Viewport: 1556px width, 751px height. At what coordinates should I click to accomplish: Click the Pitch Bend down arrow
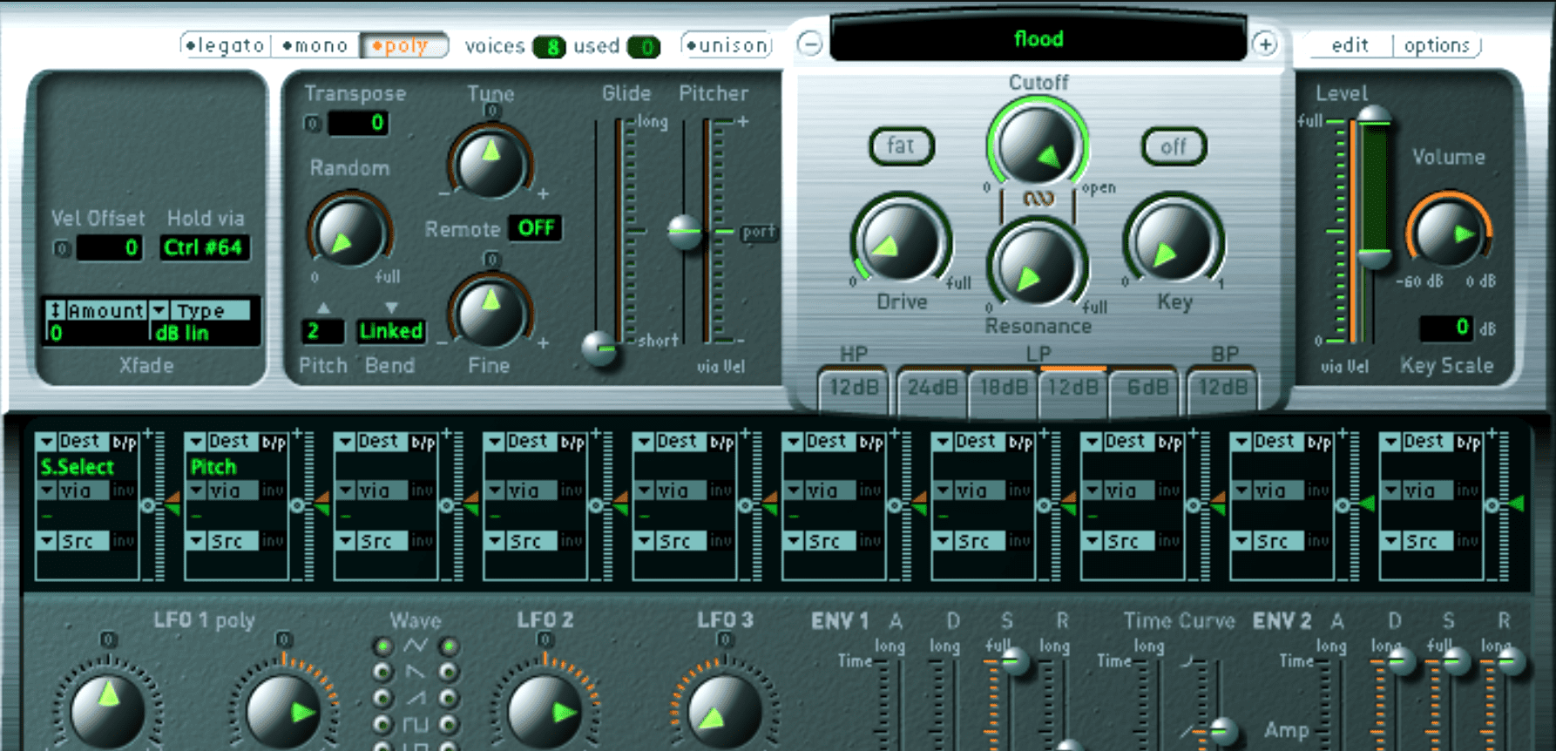391,308
